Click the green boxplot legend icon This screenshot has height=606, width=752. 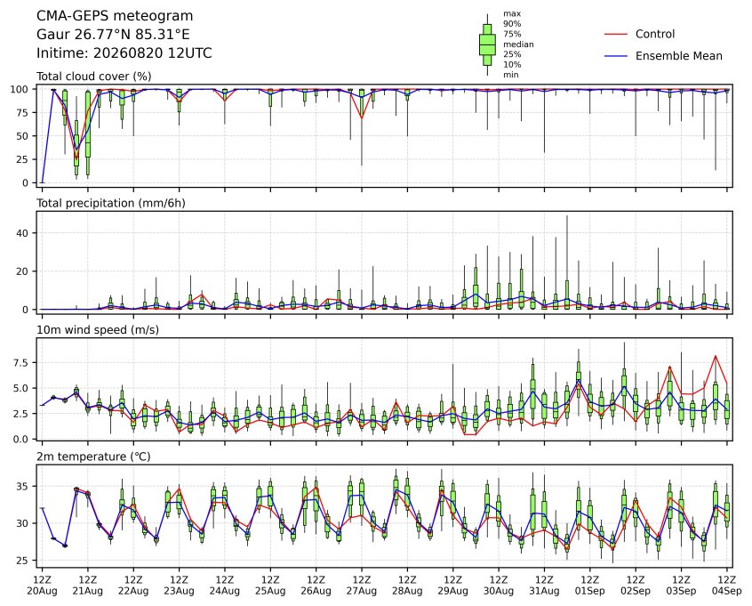click(487, 44)
